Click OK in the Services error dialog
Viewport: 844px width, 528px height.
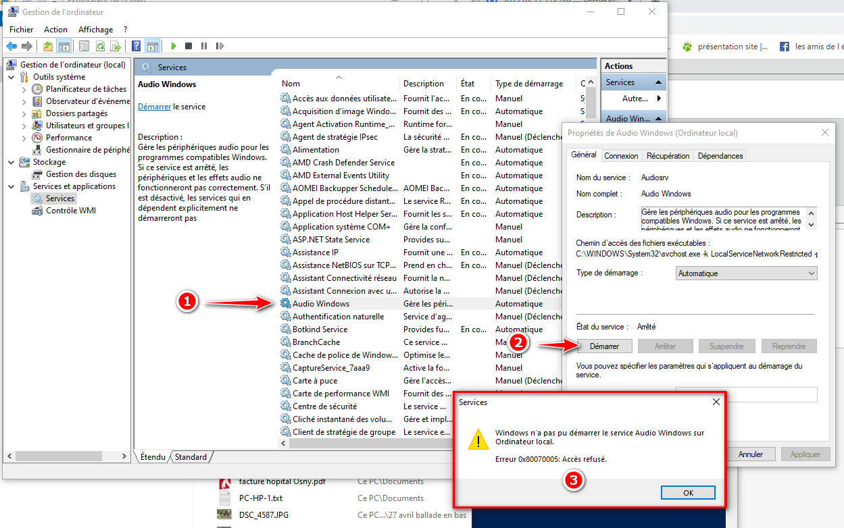click(688, 493)
